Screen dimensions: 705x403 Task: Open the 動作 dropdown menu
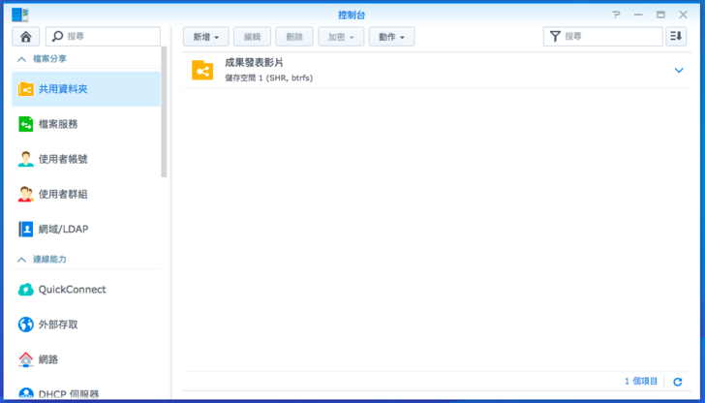[x=391, y=37]
